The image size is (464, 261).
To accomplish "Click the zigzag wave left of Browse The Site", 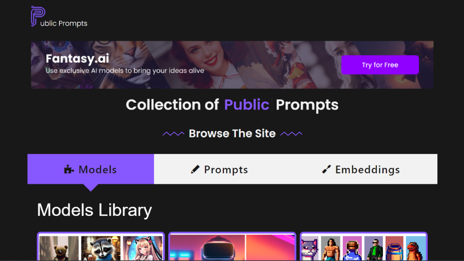I will [x=173, y=134].
